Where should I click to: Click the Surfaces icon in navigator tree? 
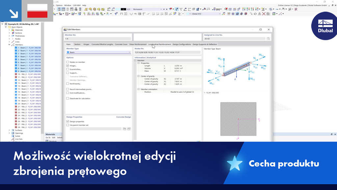(x=13, y=130)
